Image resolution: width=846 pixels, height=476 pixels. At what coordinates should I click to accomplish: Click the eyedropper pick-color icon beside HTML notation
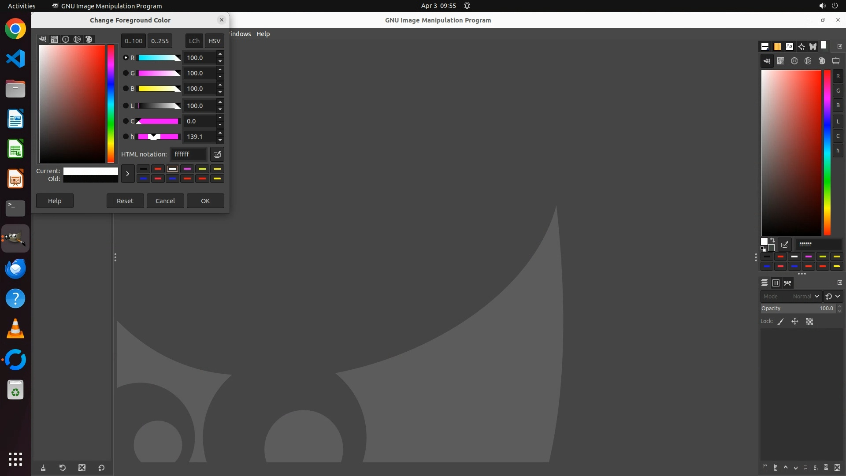point(217,154)
